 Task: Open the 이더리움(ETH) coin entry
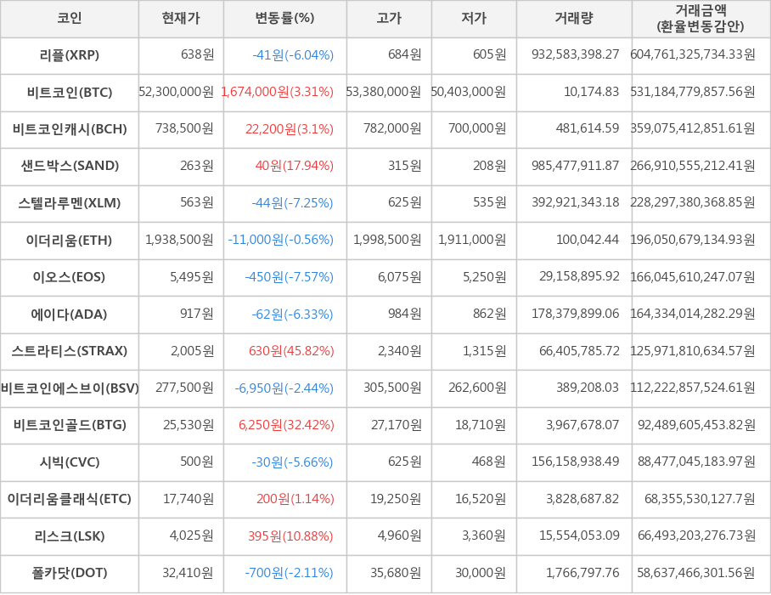70,240
